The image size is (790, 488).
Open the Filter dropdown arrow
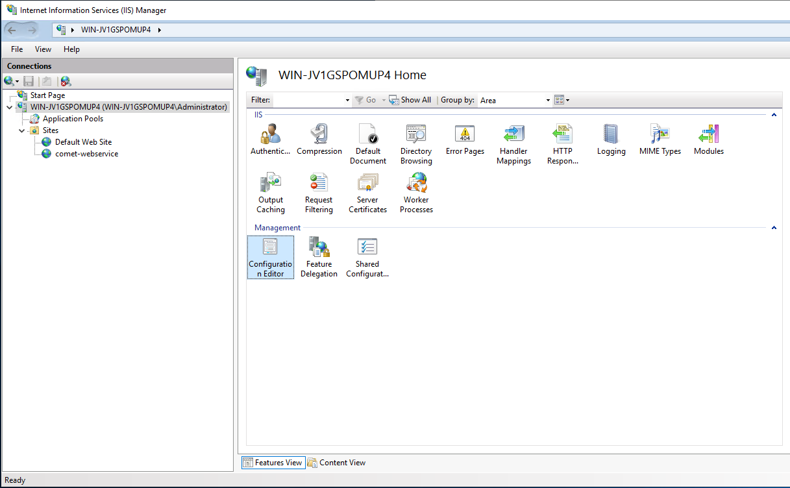[347, 101]
